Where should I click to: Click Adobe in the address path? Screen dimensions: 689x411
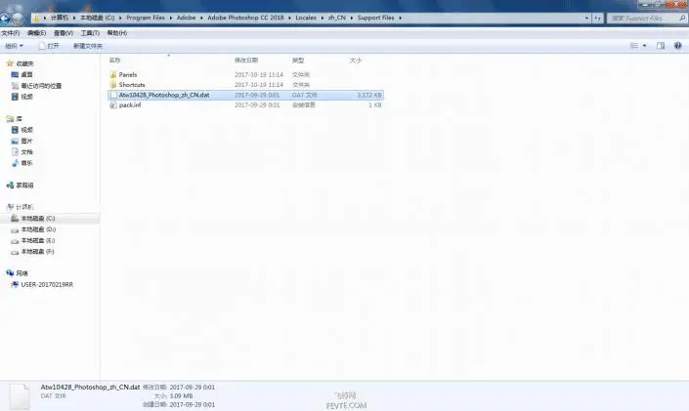(186, 18)
